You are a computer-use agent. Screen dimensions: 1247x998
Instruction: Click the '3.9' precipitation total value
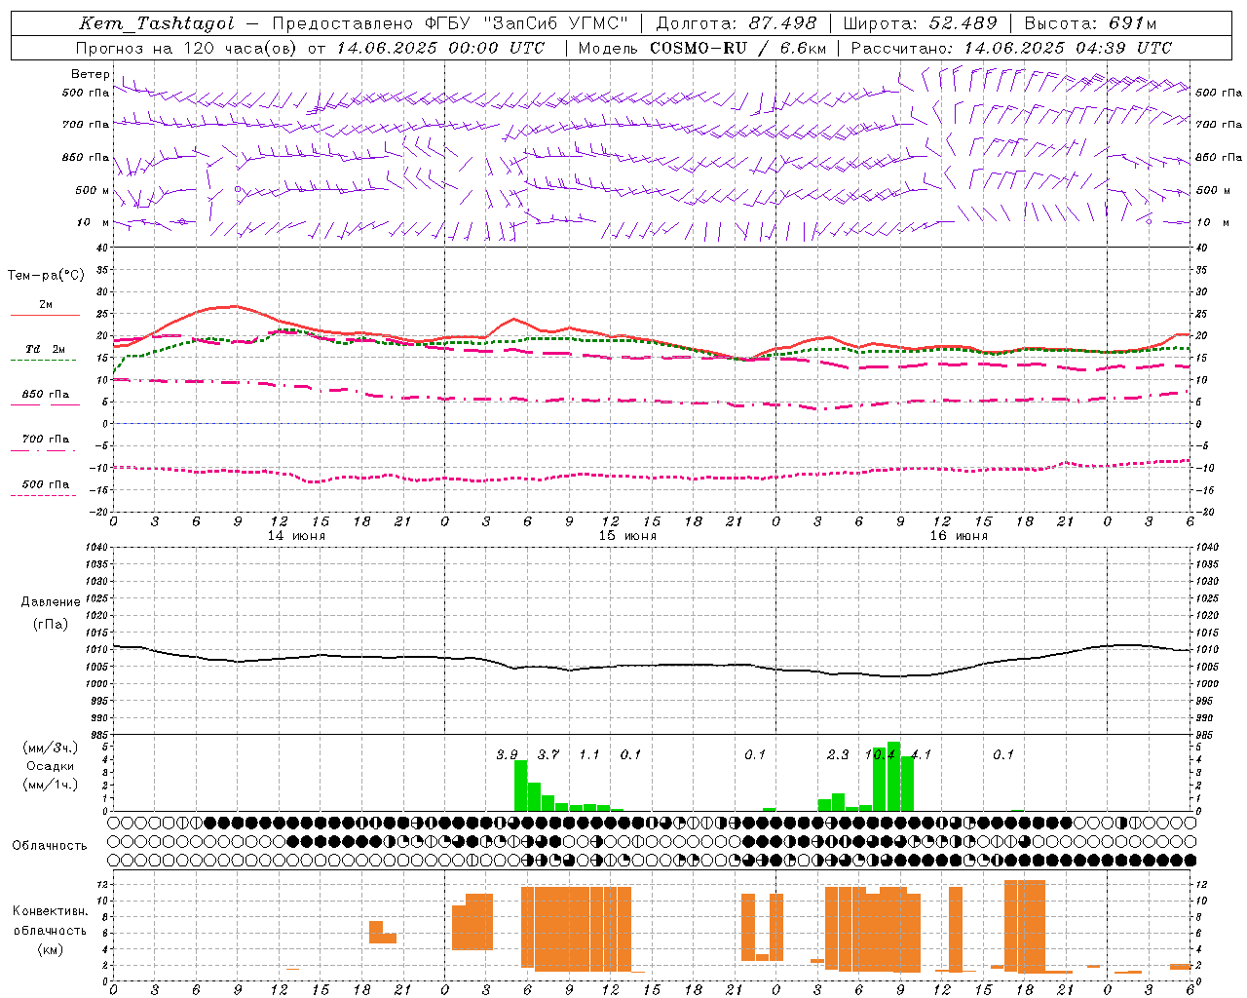pos(507,754)
